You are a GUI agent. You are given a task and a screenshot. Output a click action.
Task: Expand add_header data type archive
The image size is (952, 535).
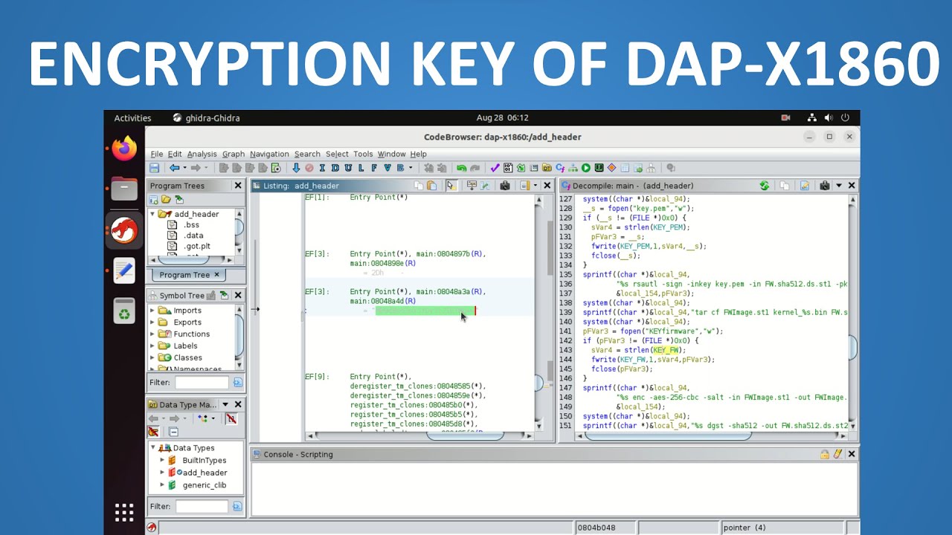[x=163, y=473]
